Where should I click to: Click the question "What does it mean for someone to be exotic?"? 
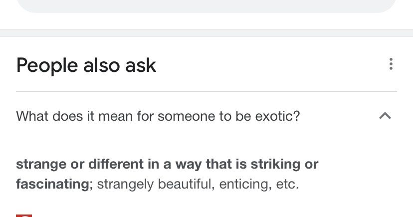click(x=158, y=116)
